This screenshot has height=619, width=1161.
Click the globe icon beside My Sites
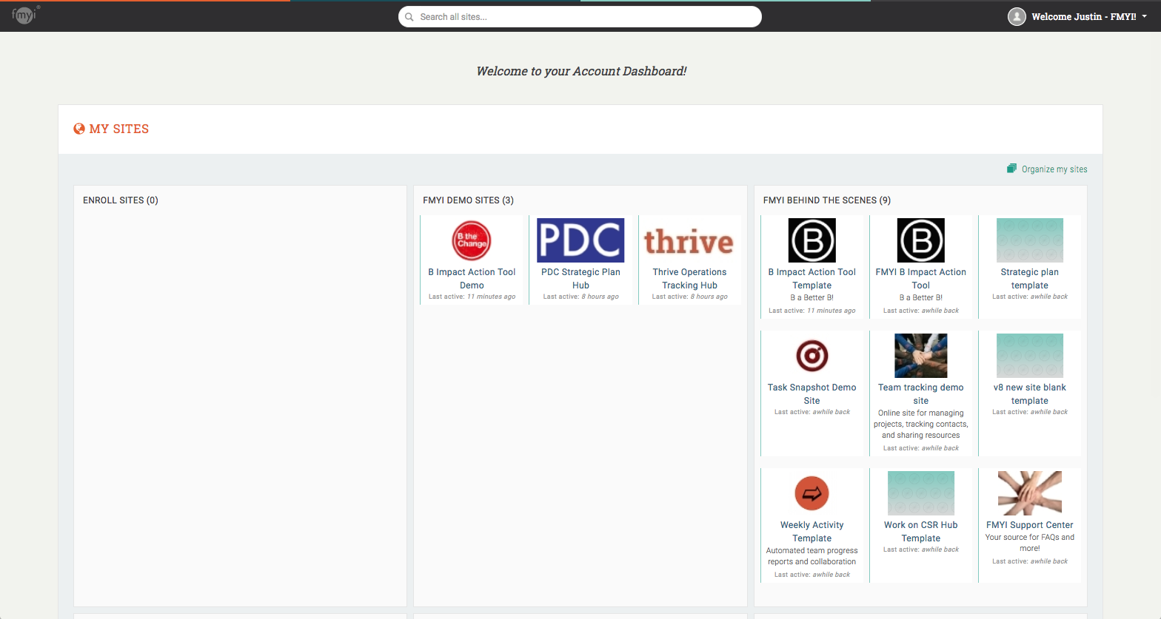click(79, 129)
